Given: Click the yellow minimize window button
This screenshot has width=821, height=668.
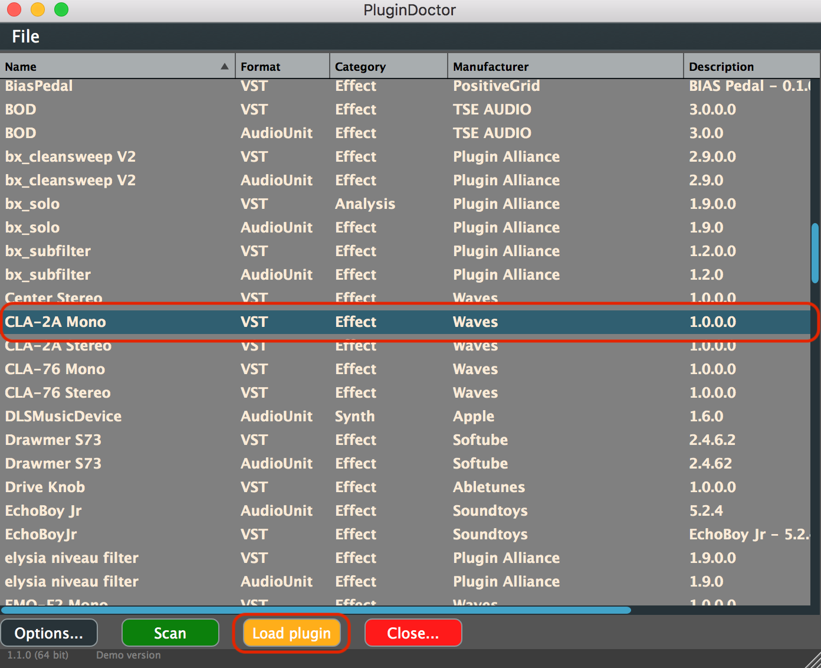Looking at the screenshot, I should point(37,9).
